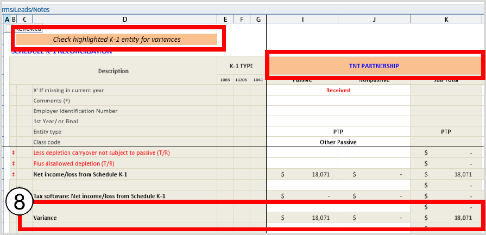Click the ‡ marker beside Plus disallowed depletion

point(13,163)
